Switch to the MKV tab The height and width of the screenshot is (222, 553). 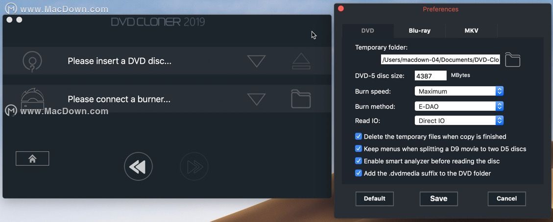pyautogui.click(x=472, y=31)
